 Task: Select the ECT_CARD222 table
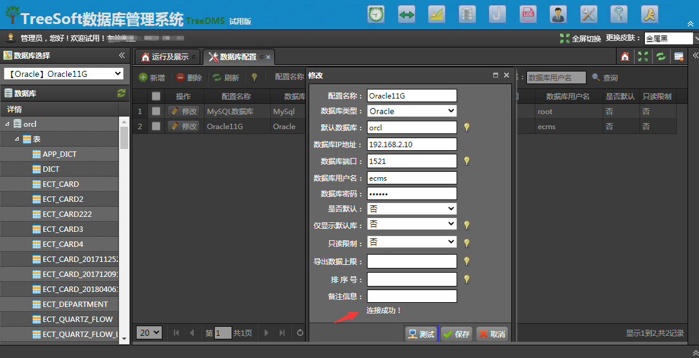click(67, 214)
